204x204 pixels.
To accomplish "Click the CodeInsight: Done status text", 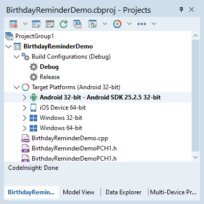I will (x=33, y=168).
